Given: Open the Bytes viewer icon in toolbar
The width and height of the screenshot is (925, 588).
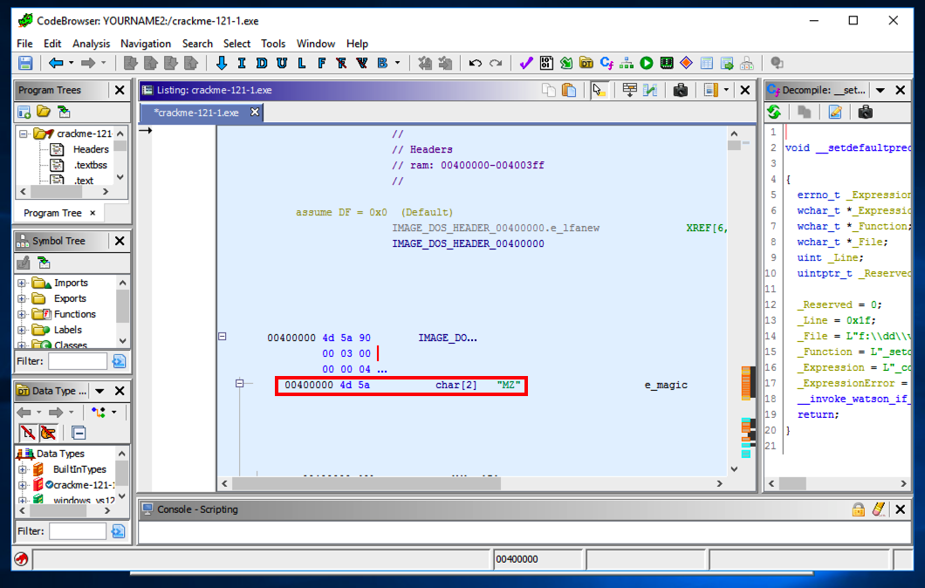Looking at the screenshot, I should pyautogui.click(x=545, y=63).
